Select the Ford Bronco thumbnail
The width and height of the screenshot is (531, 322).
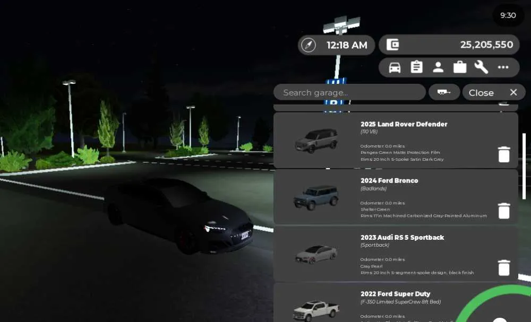tap(316, 197)
